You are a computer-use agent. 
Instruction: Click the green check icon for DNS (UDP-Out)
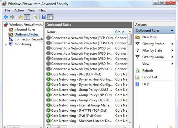48,74
